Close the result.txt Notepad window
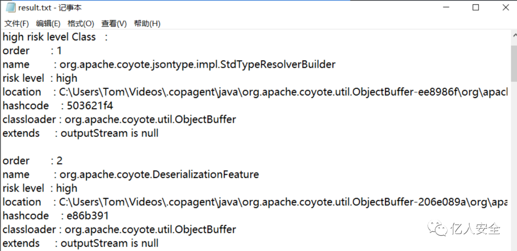This screenshot has width=517, height=251. coord(505,8)
